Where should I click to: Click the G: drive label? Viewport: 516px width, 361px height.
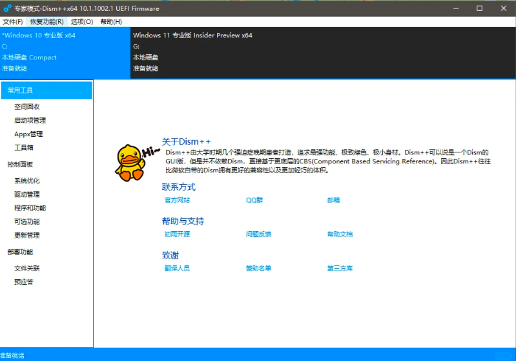[x=136, y=46]
